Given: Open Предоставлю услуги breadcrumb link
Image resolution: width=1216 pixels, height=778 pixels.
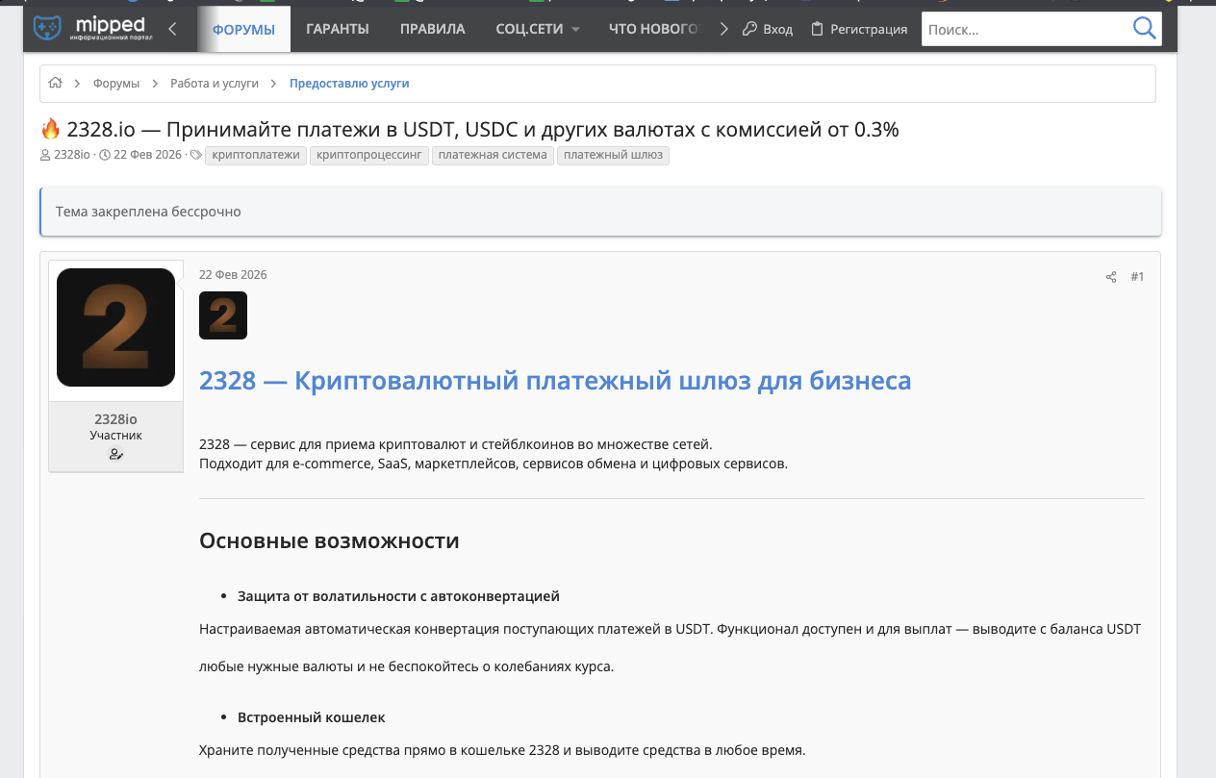Looking at the screenshot, I should (349, 84).
